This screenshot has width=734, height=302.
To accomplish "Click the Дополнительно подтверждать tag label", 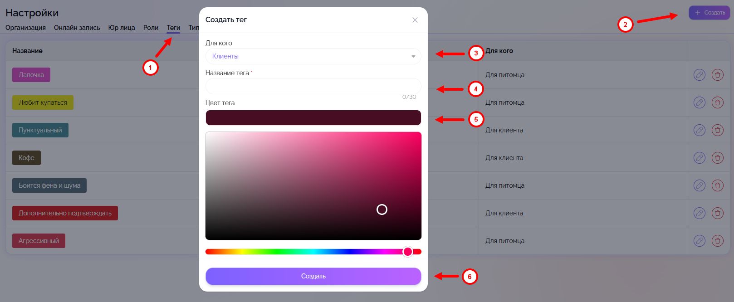I will [x=65, y=213].
